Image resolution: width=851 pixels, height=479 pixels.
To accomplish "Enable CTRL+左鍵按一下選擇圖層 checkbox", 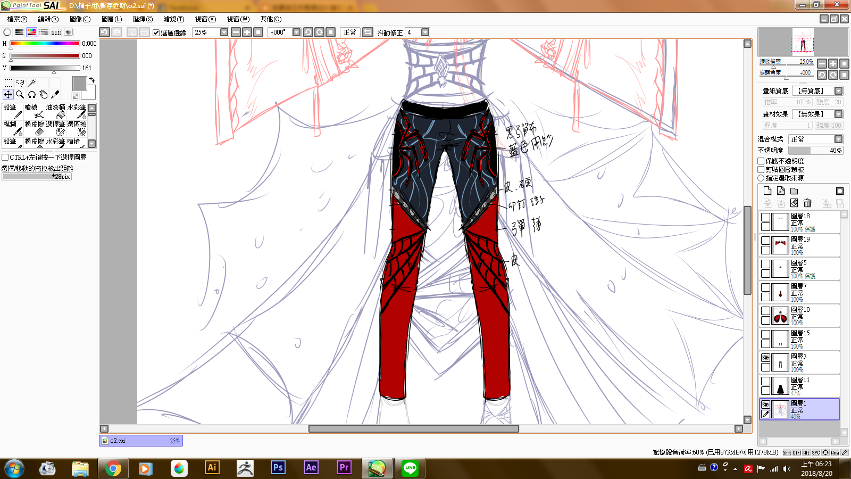I will pos(5,158).
